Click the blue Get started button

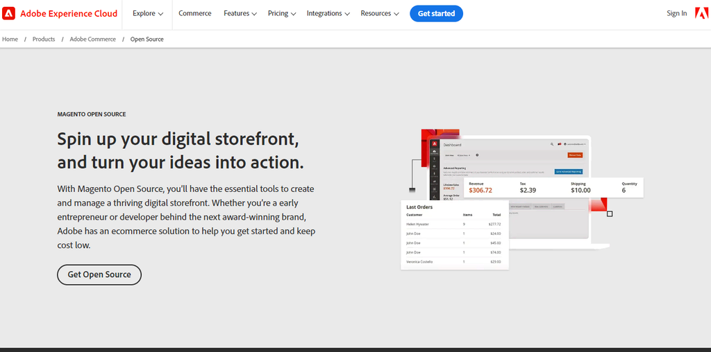pos(436,14)
